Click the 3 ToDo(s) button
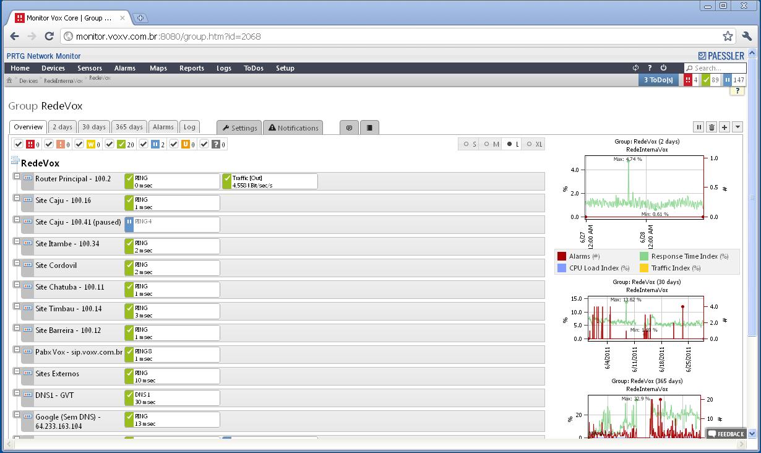 tap(658, 80)
